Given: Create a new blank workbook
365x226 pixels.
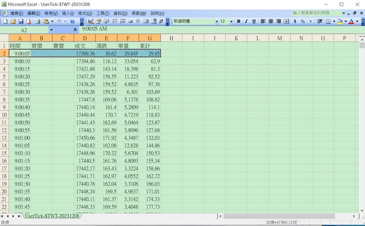Looking at the screenshot, I should coord(5,22).
